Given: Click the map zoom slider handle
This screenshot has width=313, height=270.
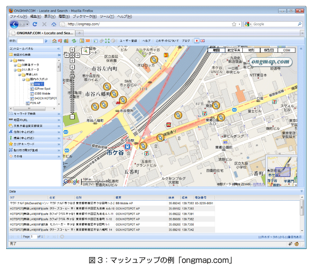Looking at the screenshot, I should pyautogui.click(x=72, y=76).
